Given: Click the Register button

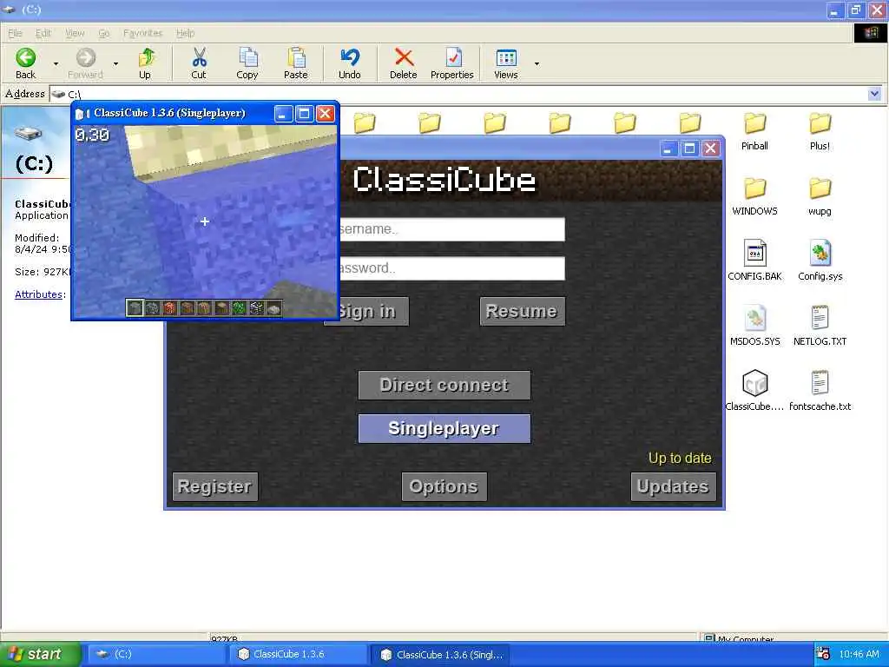Looking at the screenshot, I should [215, 486].
